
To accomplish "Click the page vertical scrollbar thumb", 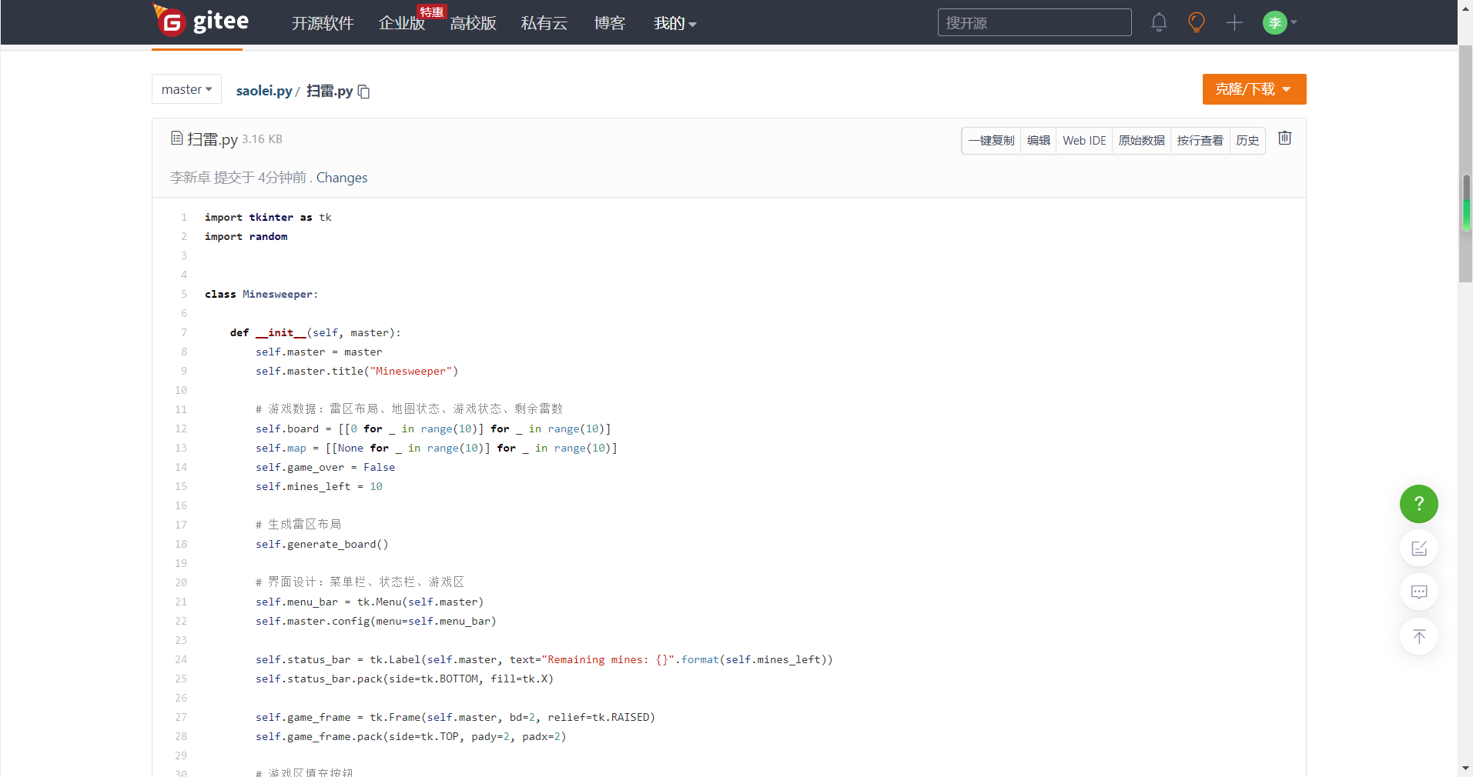I will point(1466,164).
